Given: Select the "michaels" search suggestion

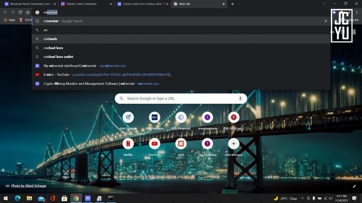Looking at the screenshot, I should tap(181, 39).
